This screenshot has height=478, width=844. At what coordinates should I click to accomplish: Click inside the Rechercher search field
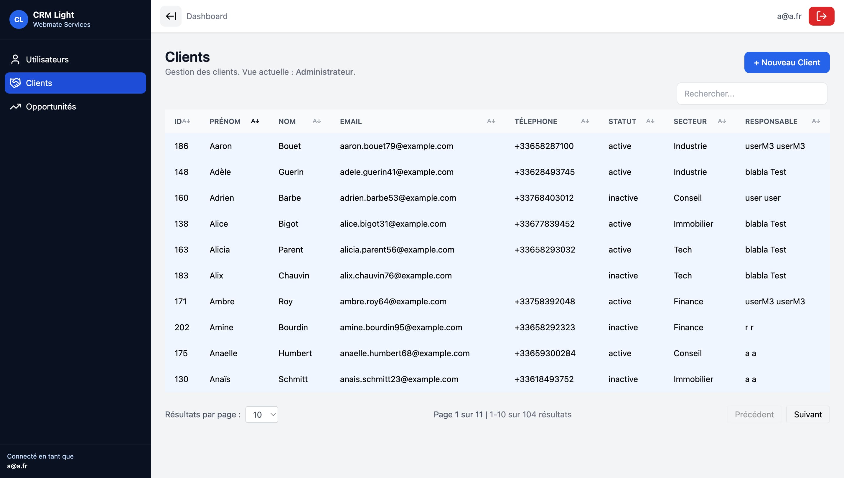click(x=752, y=94)
